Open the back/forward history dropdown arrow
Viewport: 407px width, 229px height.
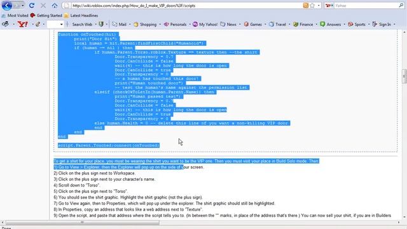(23, 6)
